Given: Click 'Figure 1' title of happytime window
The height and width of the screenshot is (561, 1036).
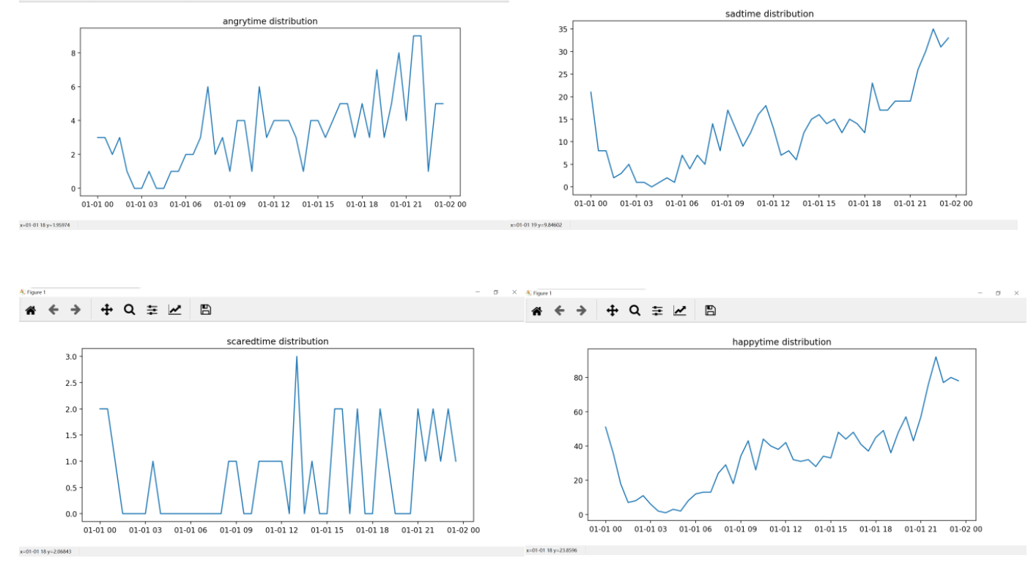Looking at the screenshot, I should click(x=542, y=293).
